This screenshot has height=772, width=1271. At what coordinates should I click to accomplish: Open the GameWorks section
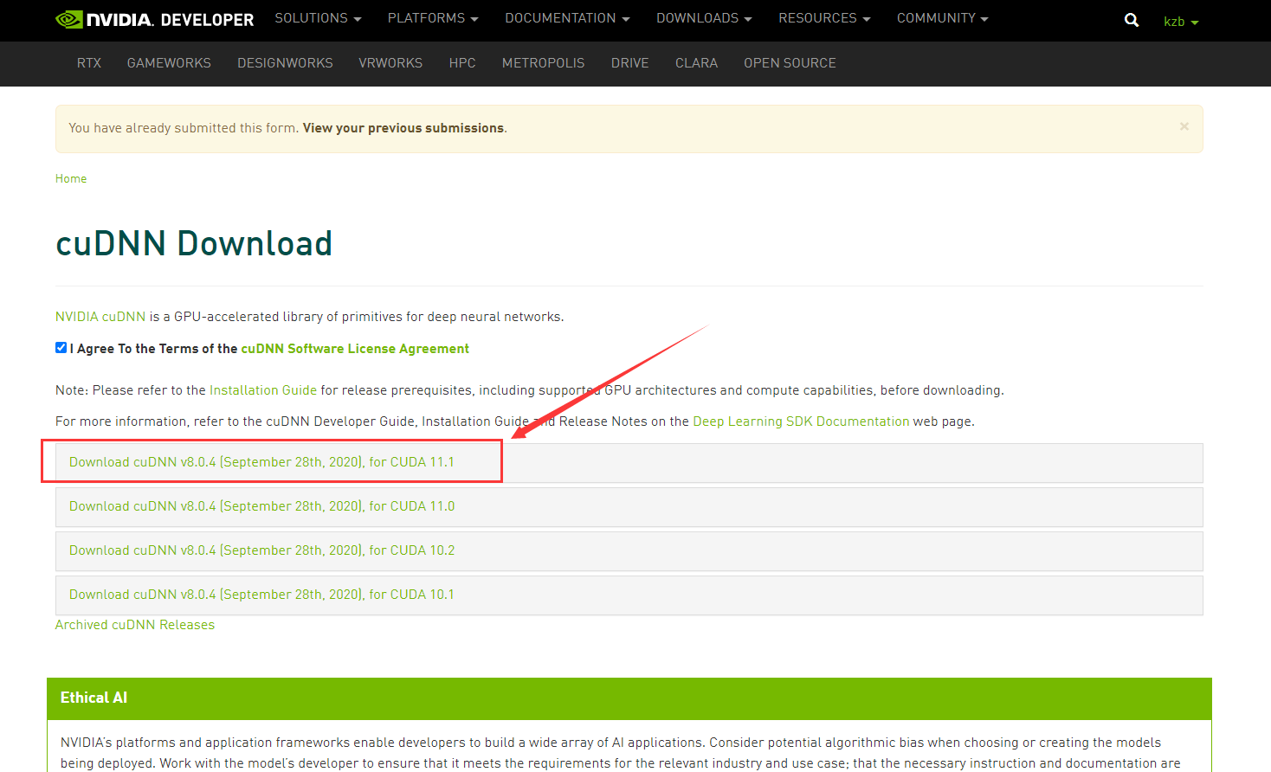[x=169, y=63]
